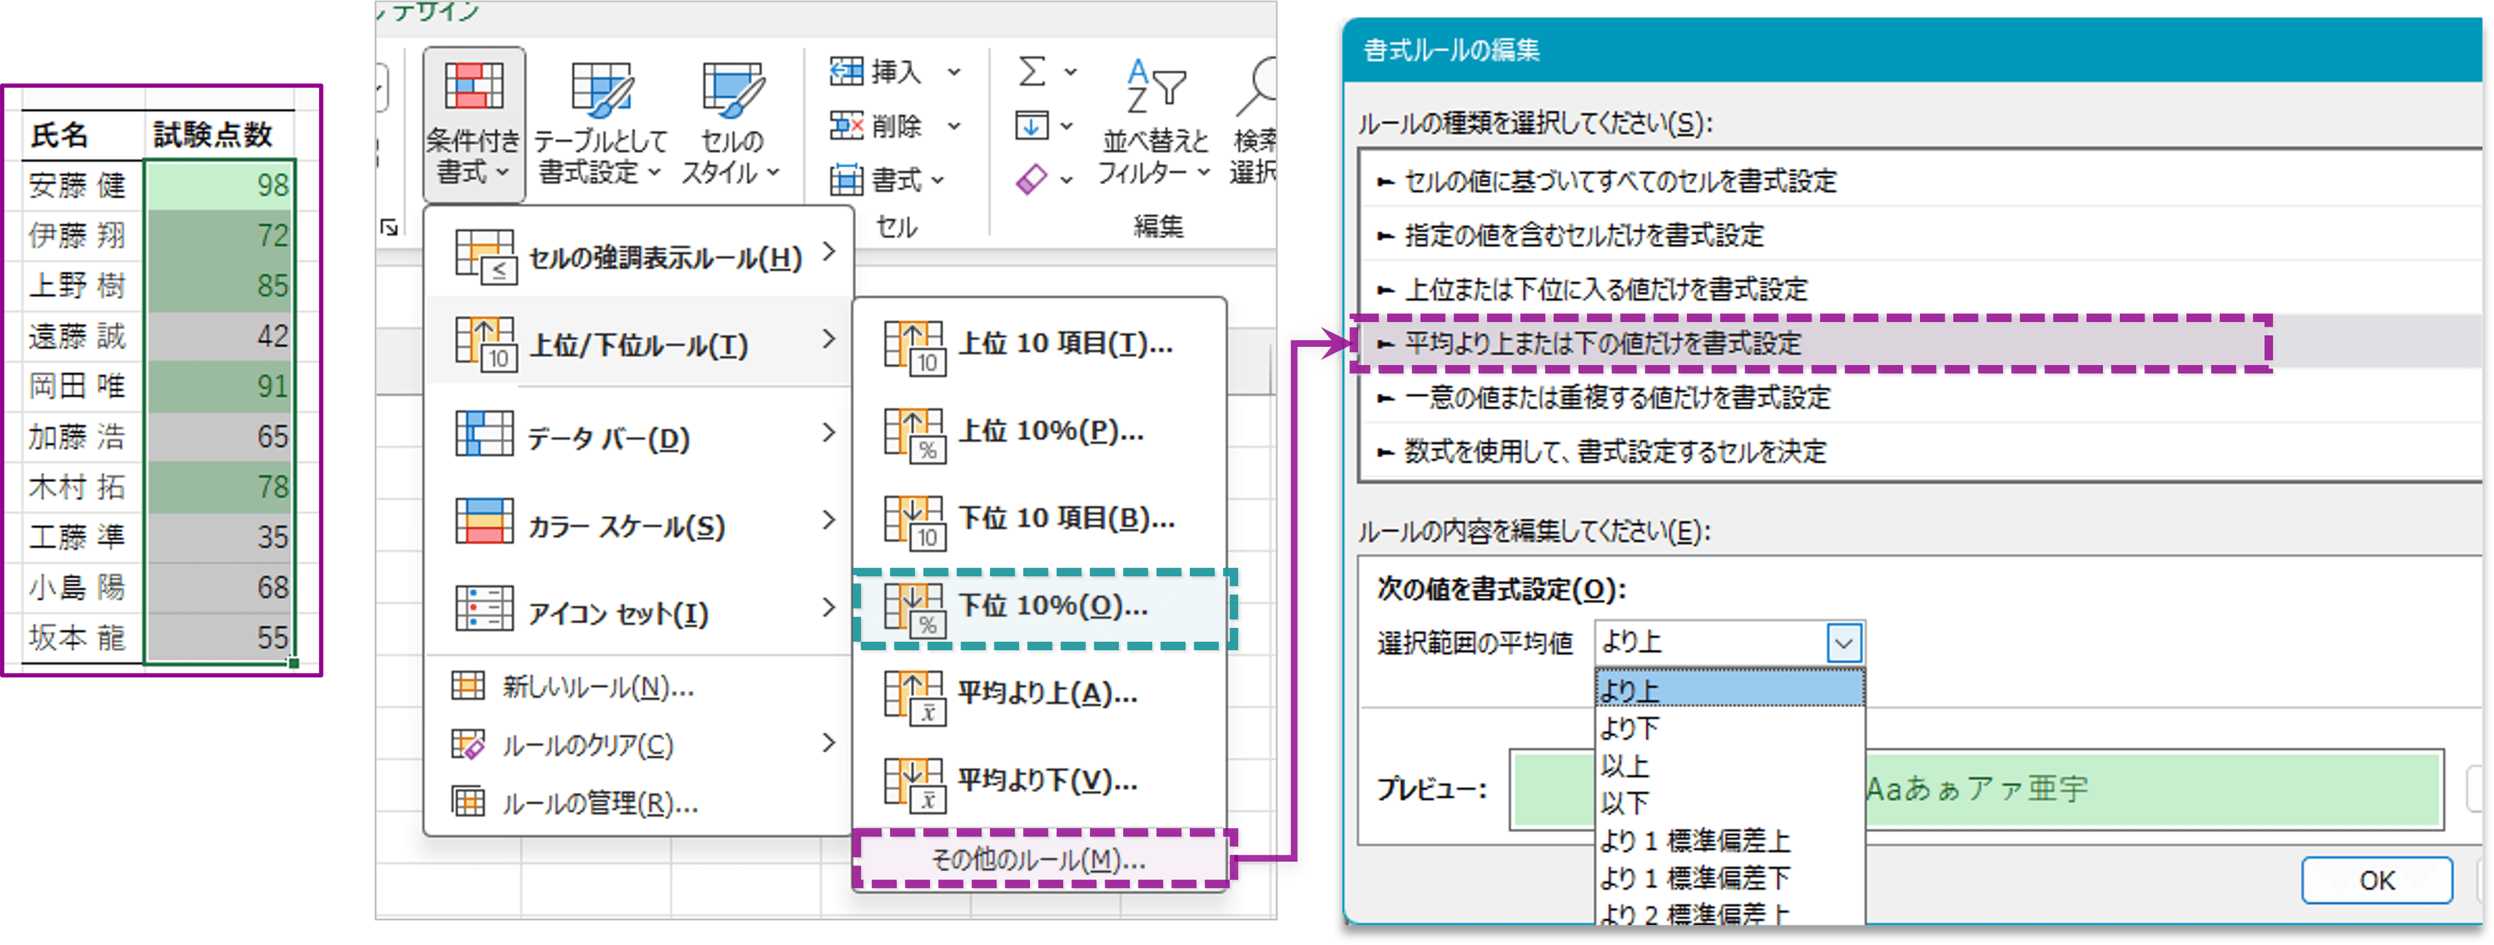Select その他のルール(M)... menu entry
Image resolution: width=2494 pixels, height=945 pixels.
[1038, 859]
